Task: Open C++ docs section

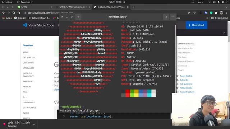Action: click(x=25, y=97)
